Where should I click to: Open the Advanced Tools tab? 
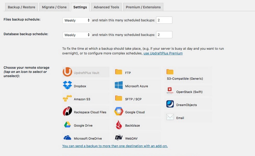point(106,7)
